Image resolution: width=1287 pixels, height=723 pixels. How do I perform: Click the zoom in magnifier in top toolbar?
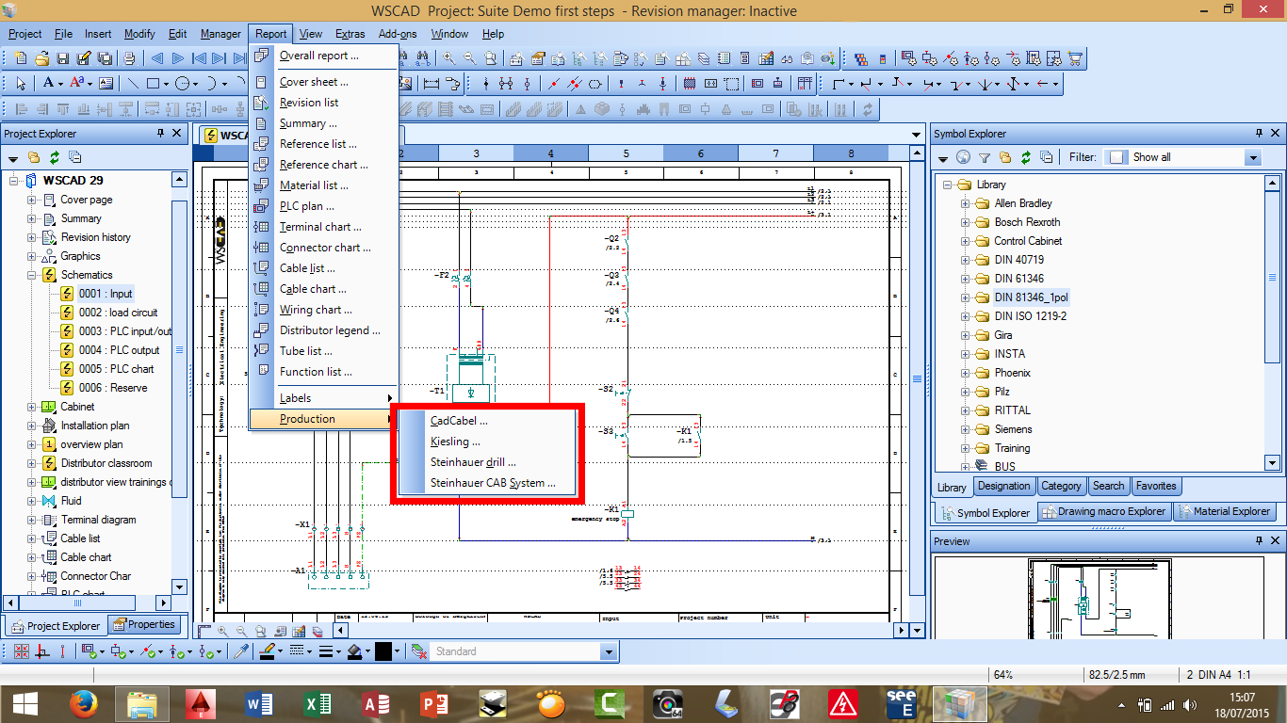(x=448, y=58)
